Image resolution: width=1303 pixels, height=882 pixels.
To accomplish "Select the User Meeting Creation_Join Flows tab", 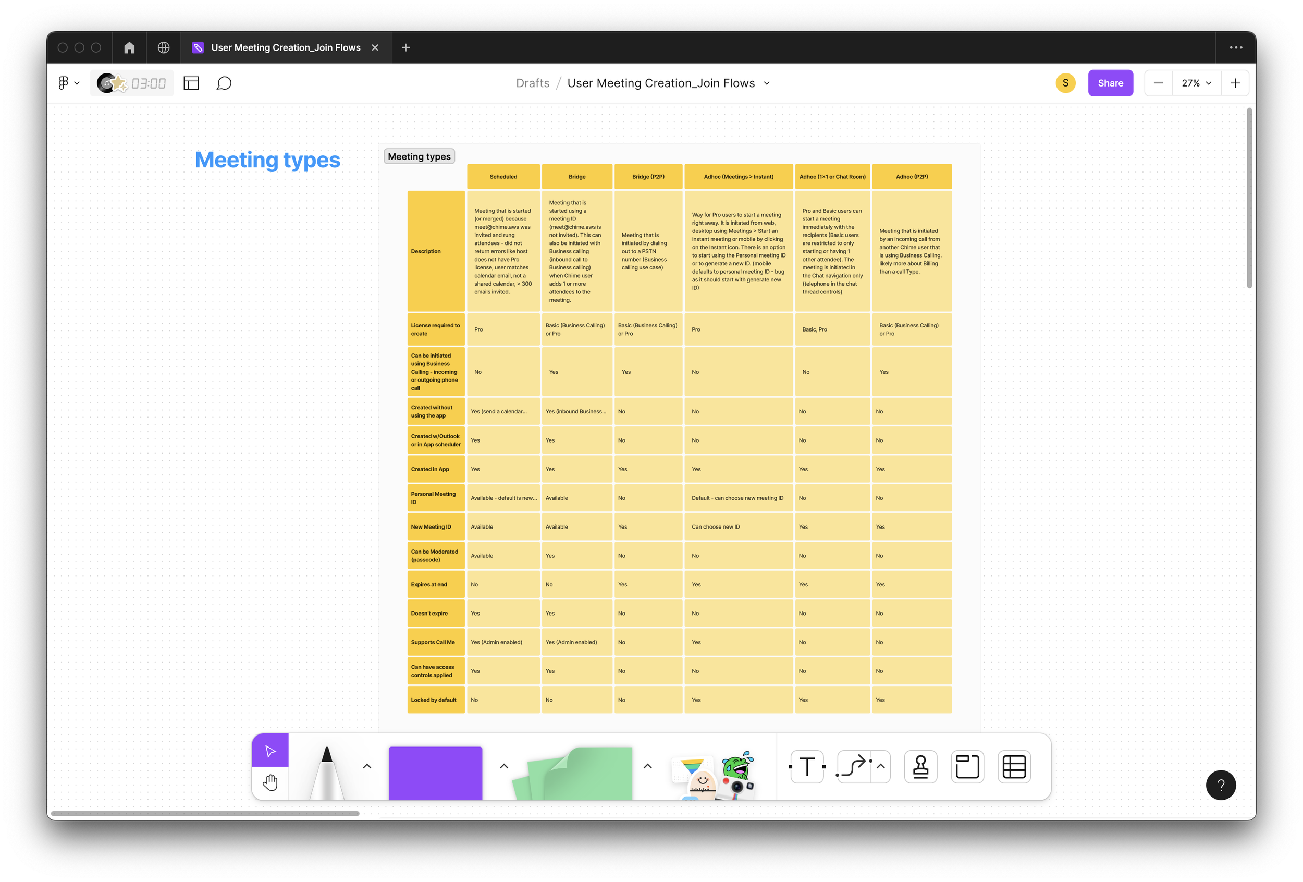I will pyautogui.click(x=286, y=47).
